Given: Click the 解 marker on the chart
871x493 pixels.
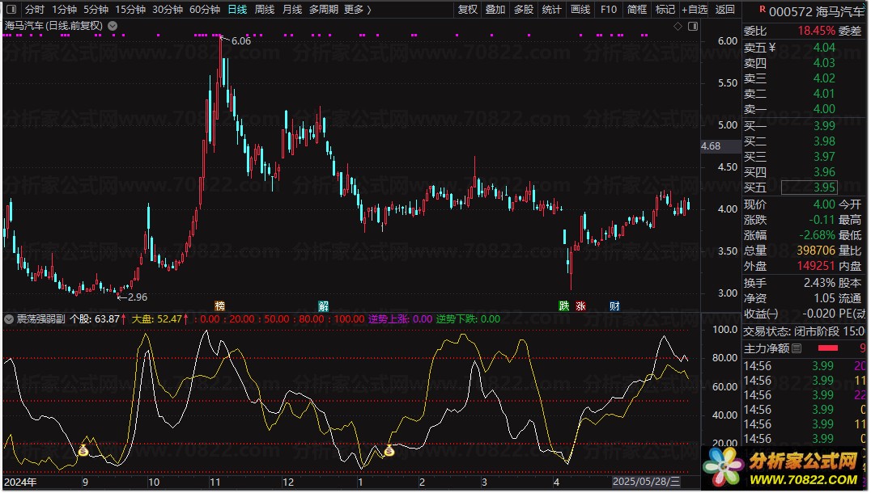Looking at the screenshot, I should point(323,305).
